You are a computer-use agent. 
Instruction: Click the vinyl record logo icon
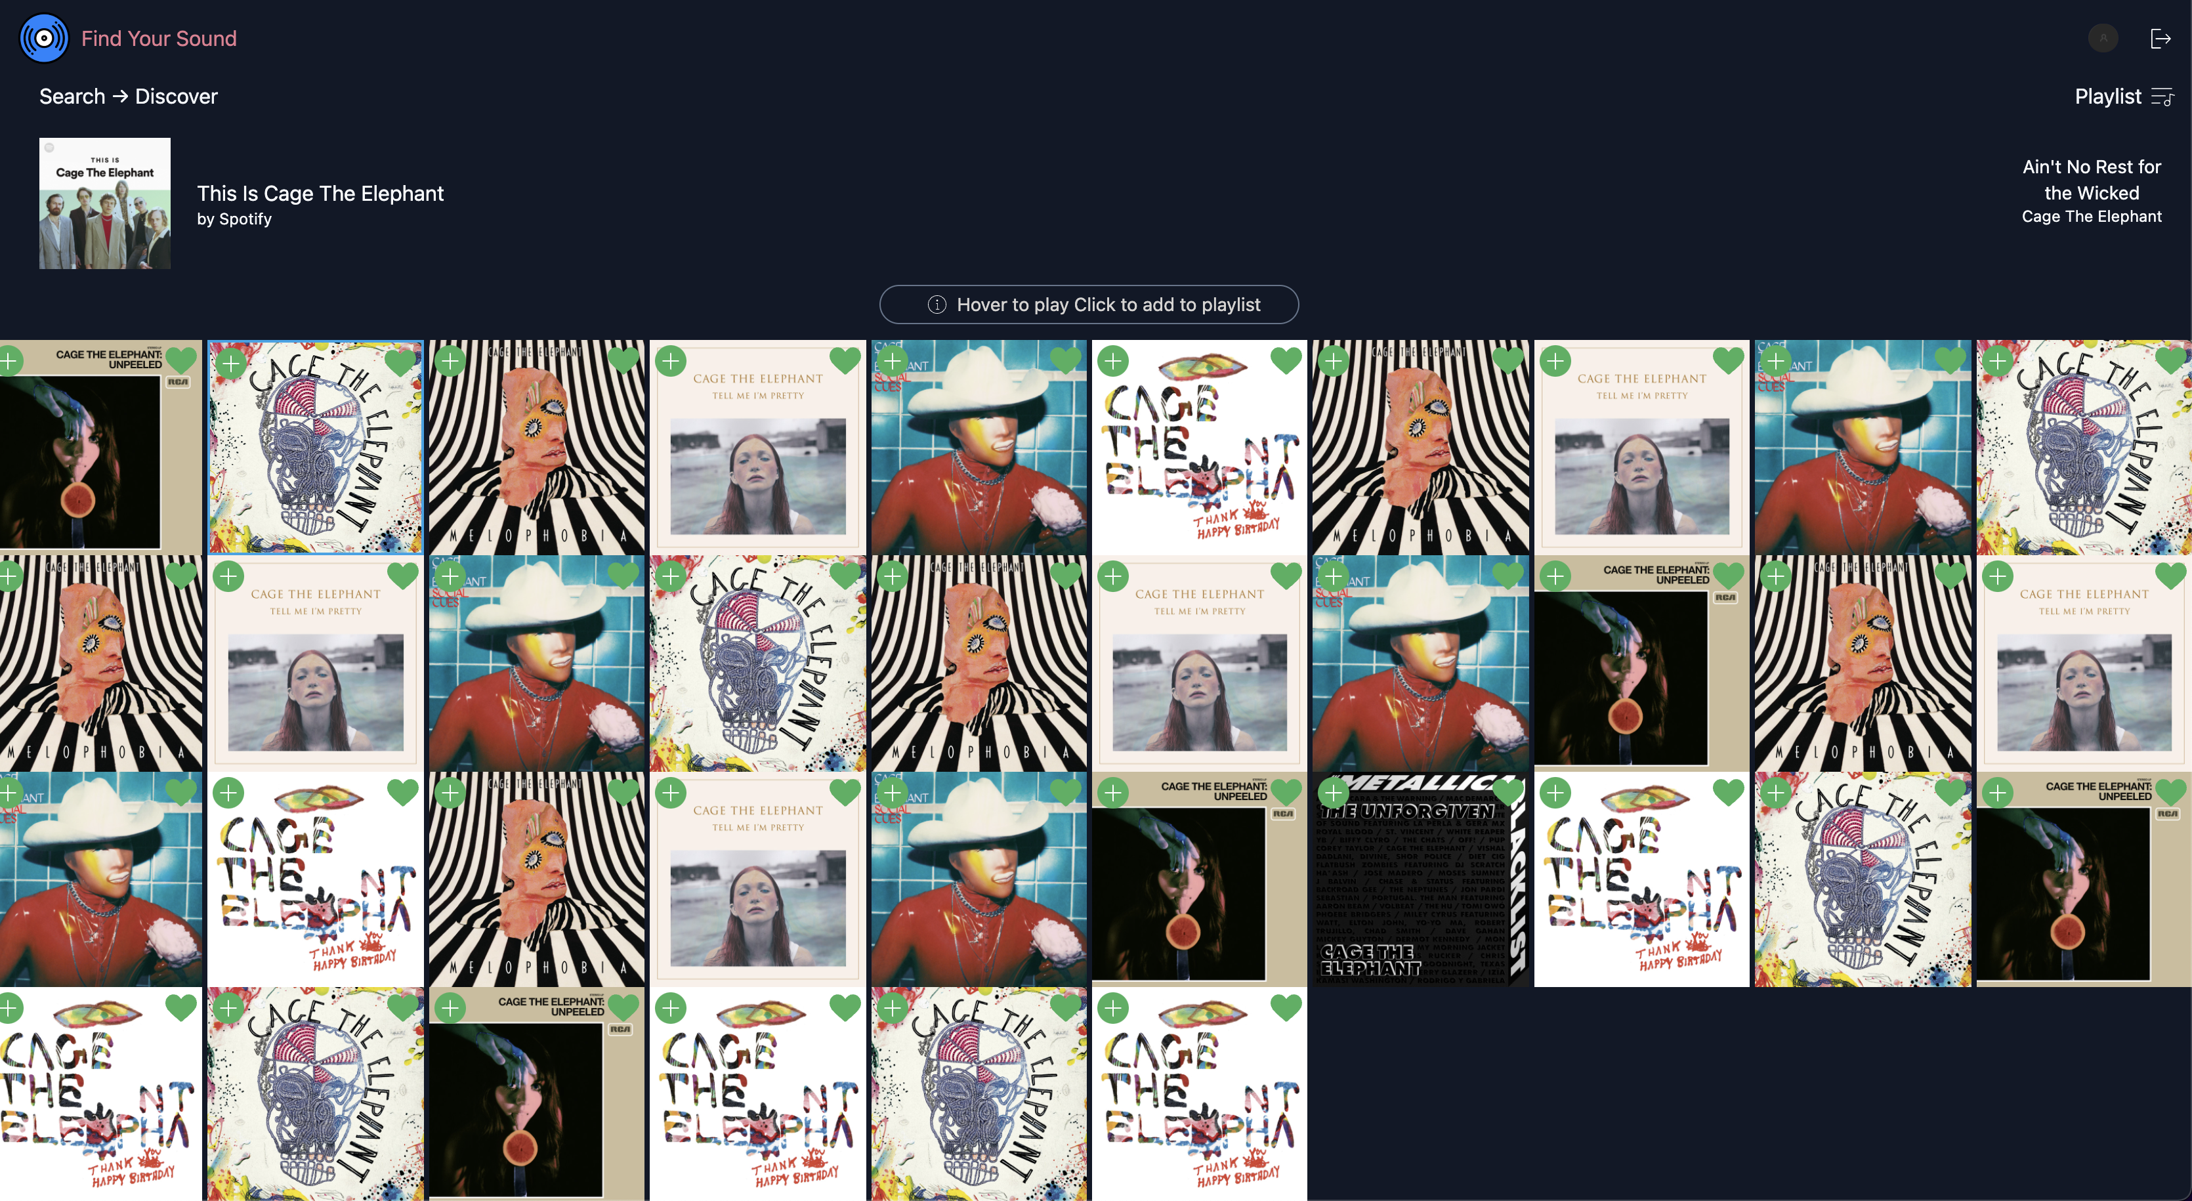pyautogui.click(x=43, y=38)
